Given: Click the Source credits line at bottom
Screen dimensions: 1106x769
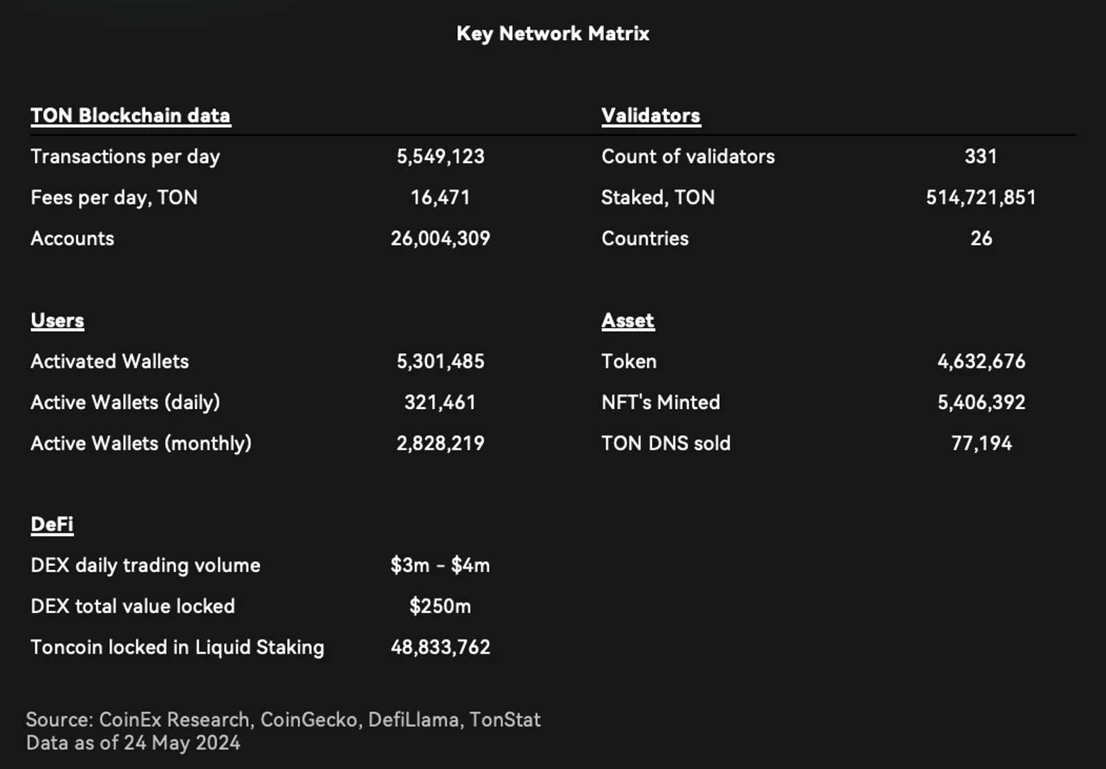Looking at the screenshot, I should click(283, 720).
